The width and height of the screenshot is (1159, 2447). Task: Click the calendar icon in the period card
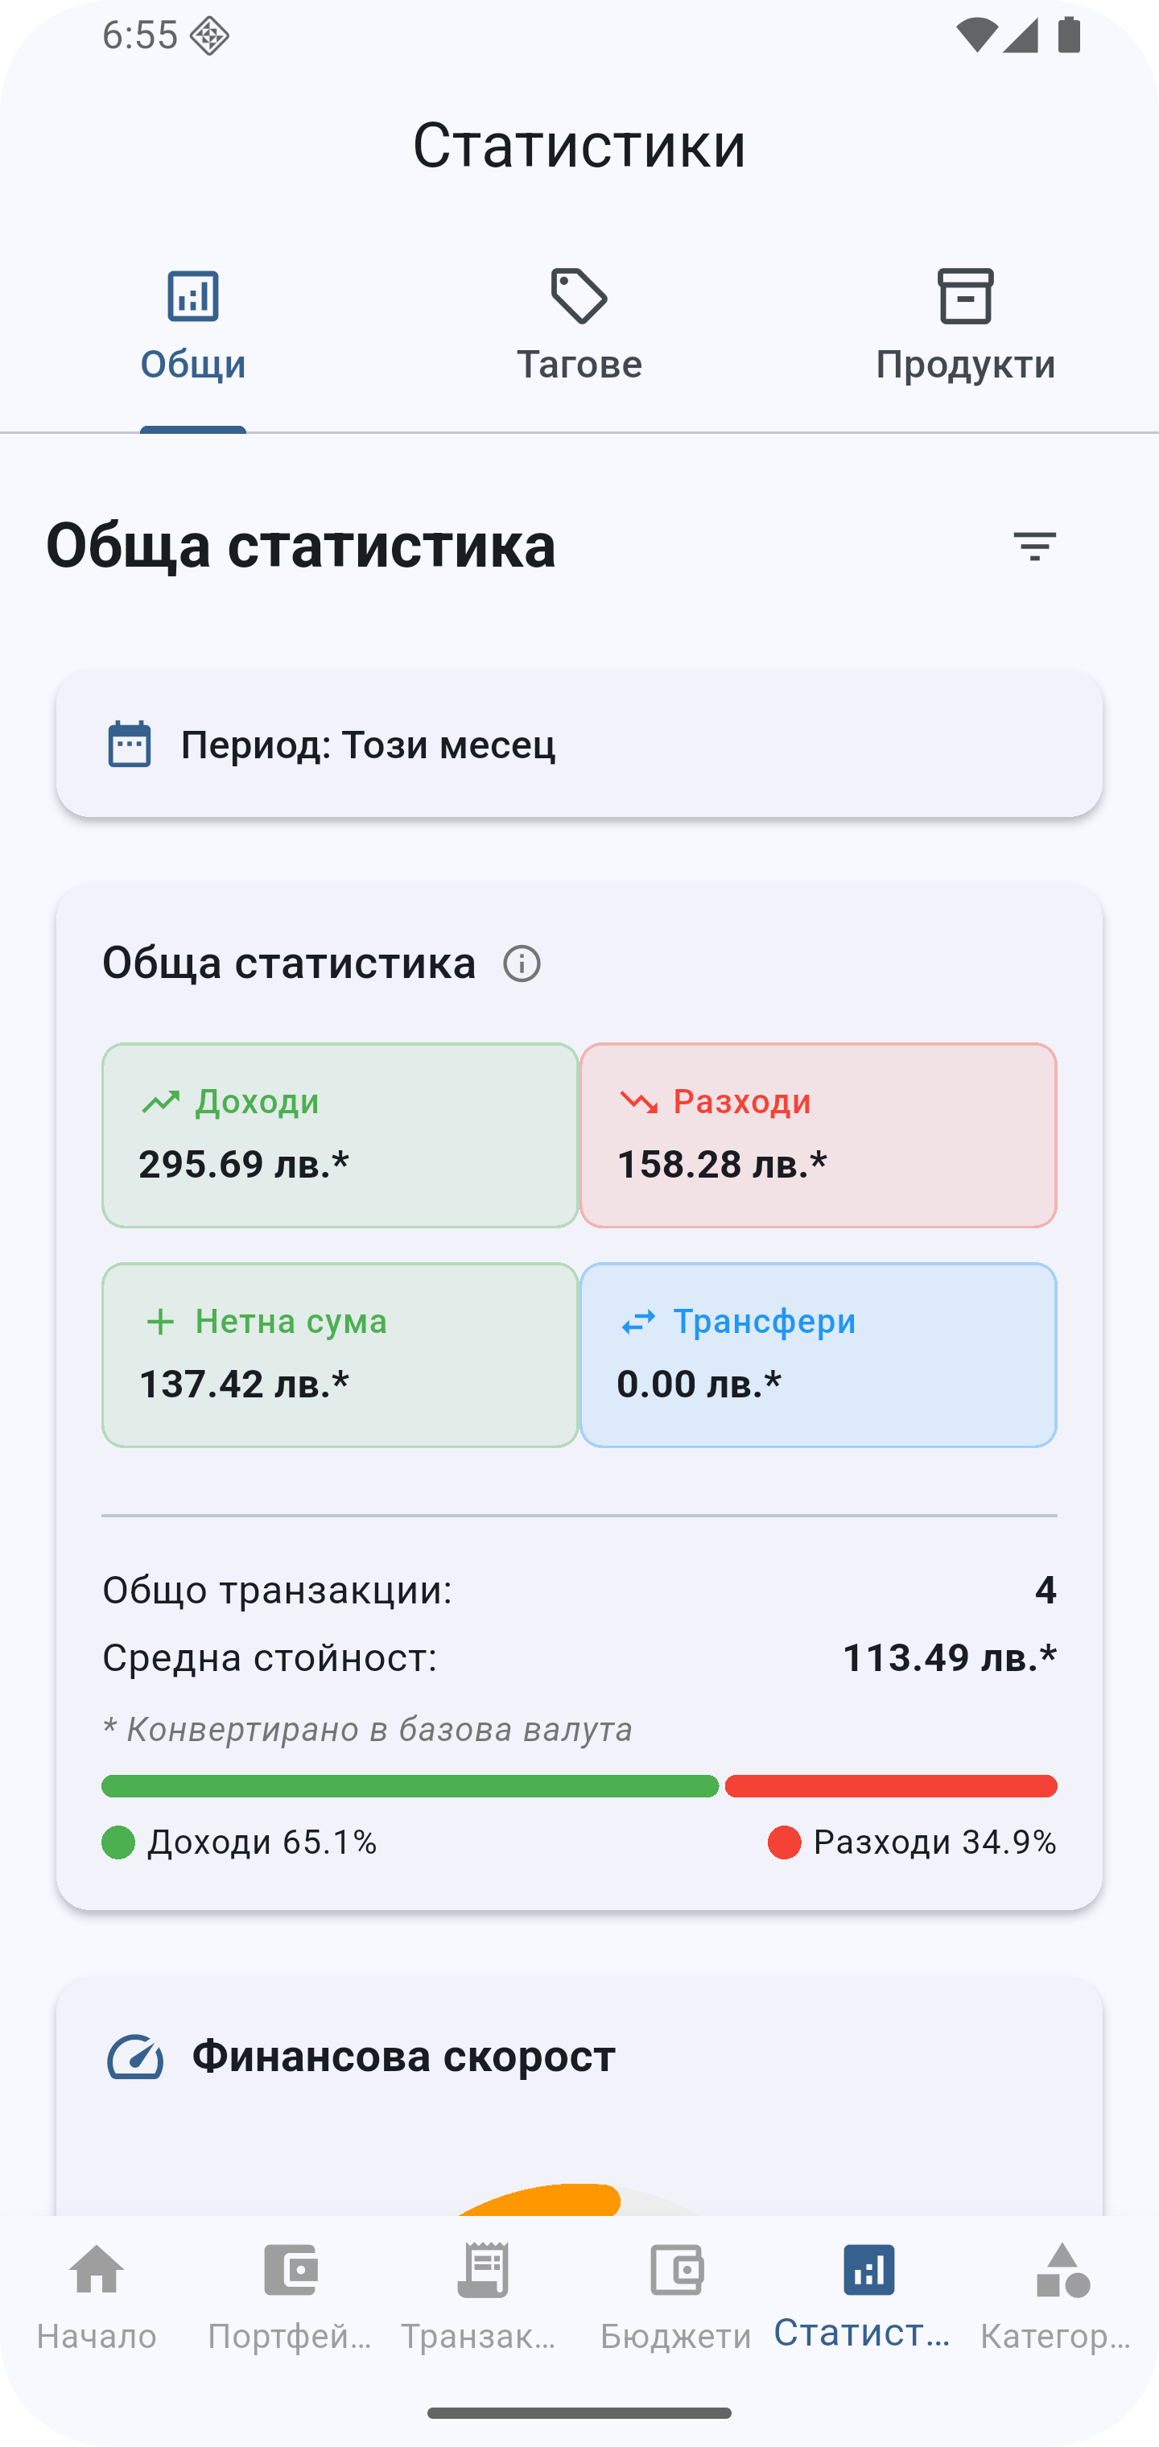pos(130,744)
